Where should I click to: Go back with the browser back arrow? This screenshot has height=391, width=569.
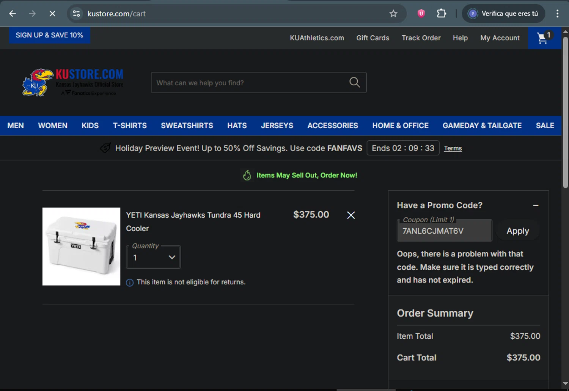pyautogui.click(x=13, y=14)
